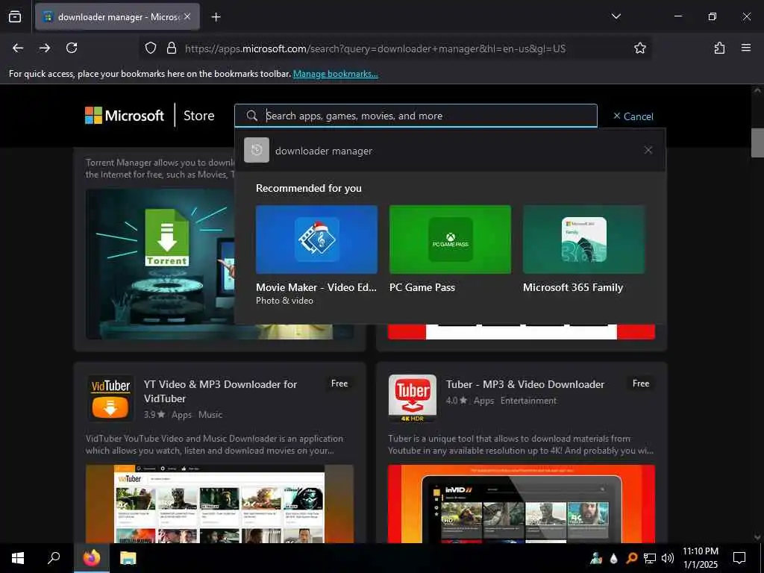Cancel the Store search
Viewport: 764px width, 573px height.
(x=633, y=116)
